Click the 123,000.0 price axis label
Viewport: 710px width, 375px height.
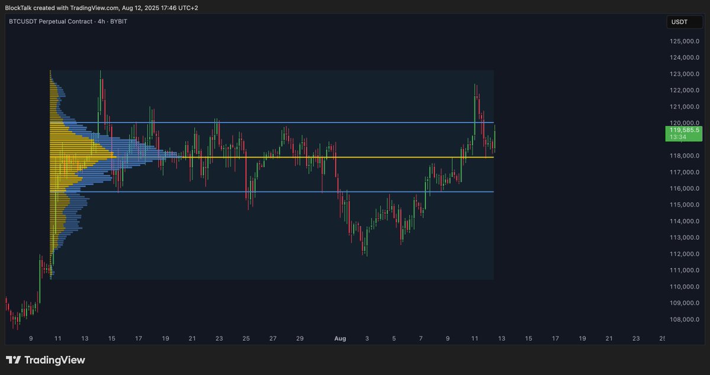coord(685,74)
